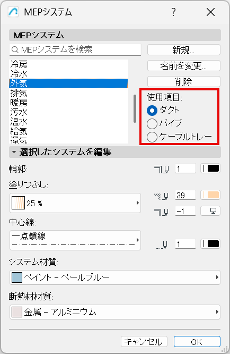
Task: Click the 新規... button
Action: [184, 49]
